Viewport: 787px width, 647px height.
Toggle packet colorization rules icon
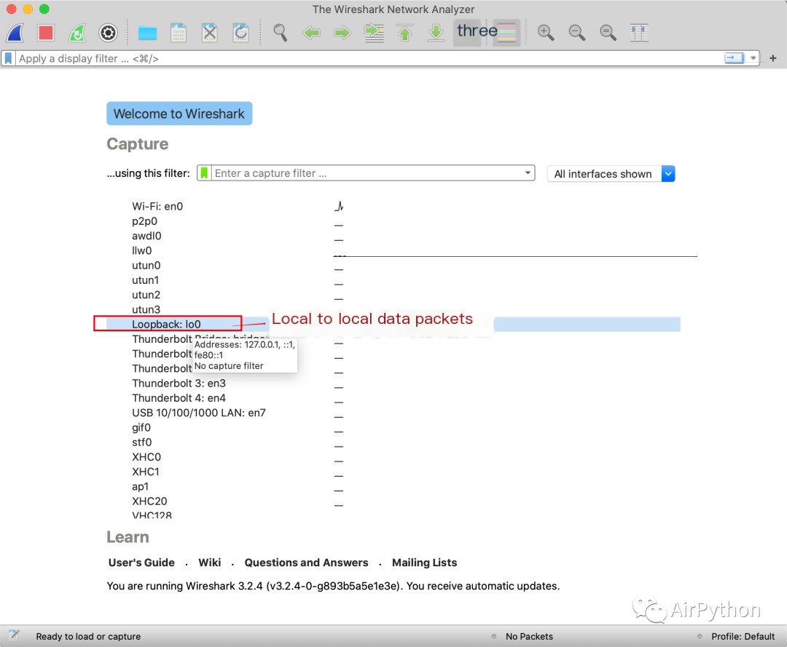506,33
